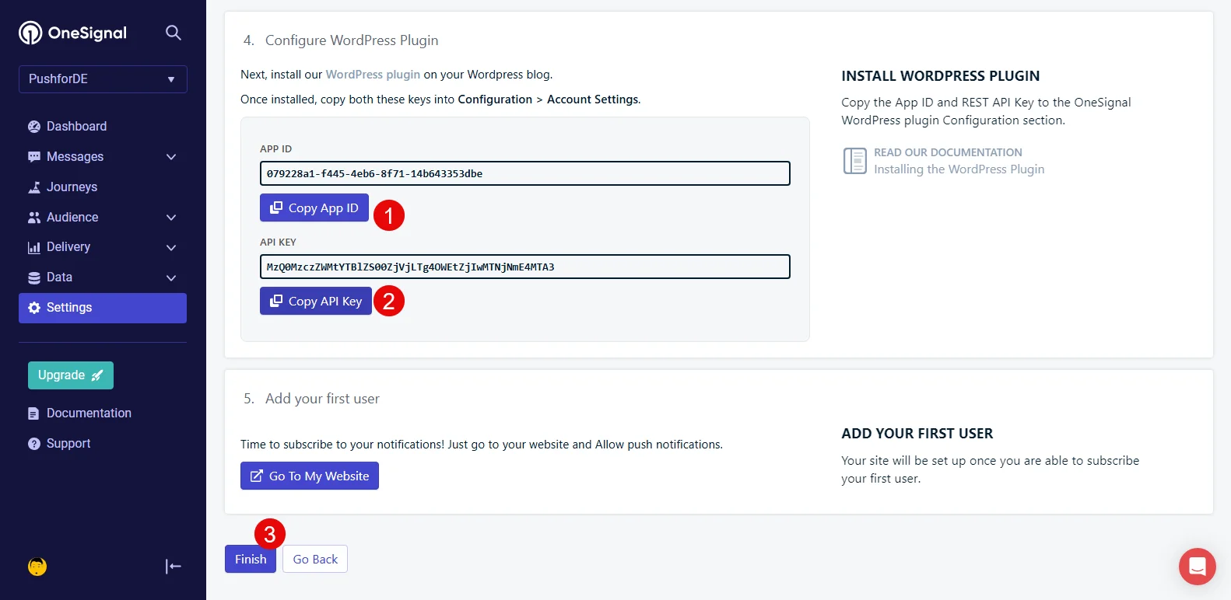Image resolution: width=1231 pixels, height=600 pixels.
Task: Click the Dashboard gauge icon
Action: click(34, 127)
